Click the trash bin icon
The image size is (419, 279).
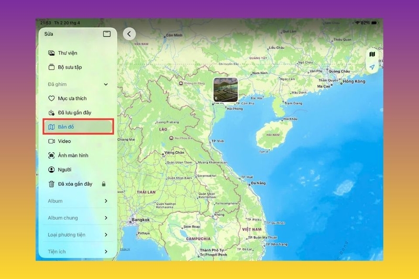click(x=51, y=184)
